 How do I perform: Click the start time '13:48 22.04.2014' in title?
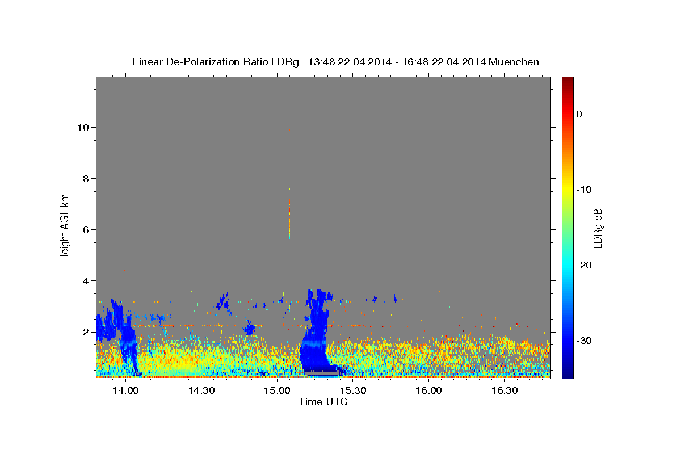(x=349, y=62)
